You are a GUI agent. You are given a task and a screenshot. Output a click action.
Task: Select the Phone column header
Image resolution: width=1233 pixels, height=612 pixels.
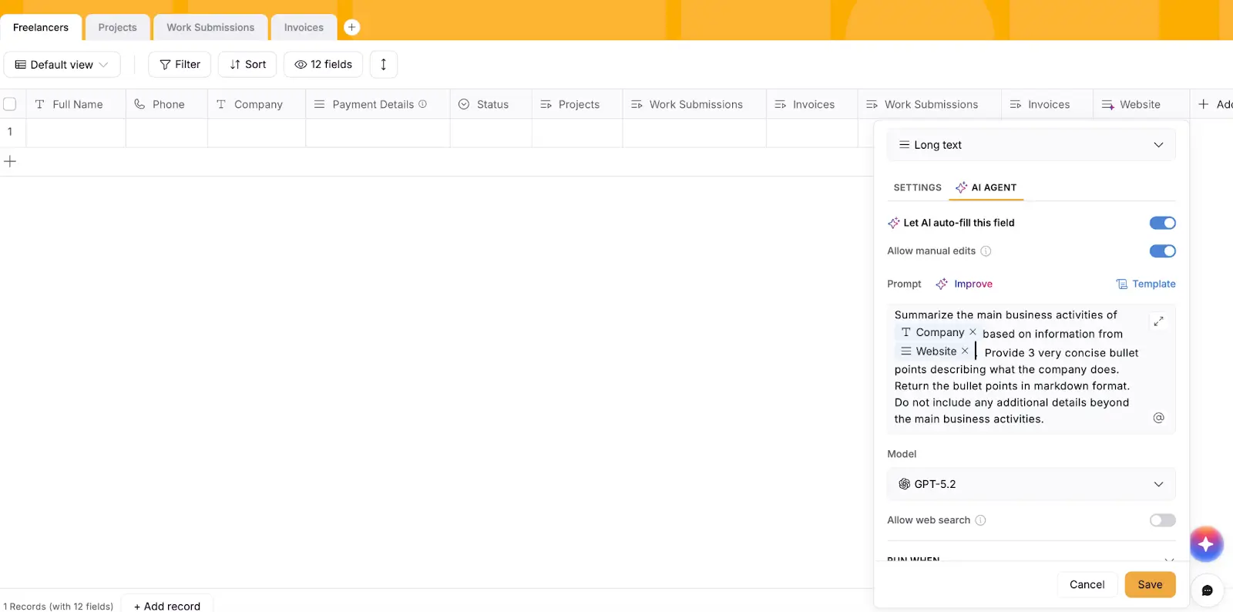[166, 104]
